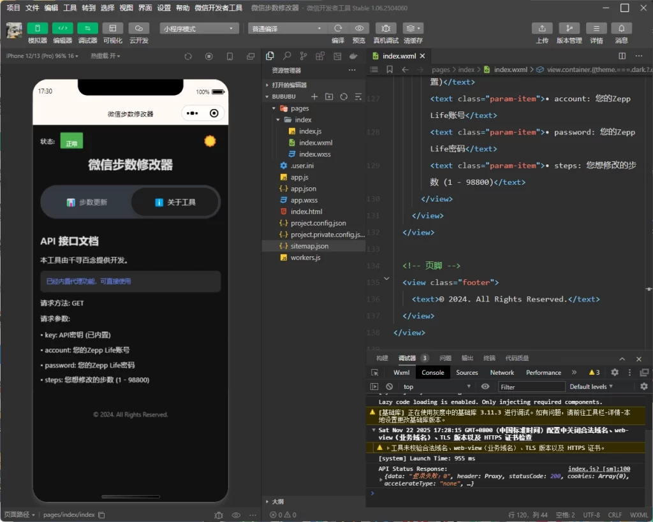Screen dimensions: 653x522
Task: Collapse the pages folder in the file tree
Action: [x=273, y=108]
